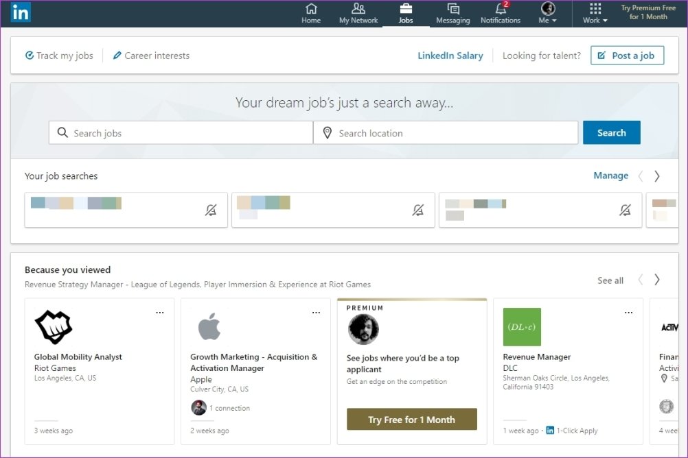Click the 'Apple' company name
This screenshot has height=458, width=688.
[x=201, y=379]
